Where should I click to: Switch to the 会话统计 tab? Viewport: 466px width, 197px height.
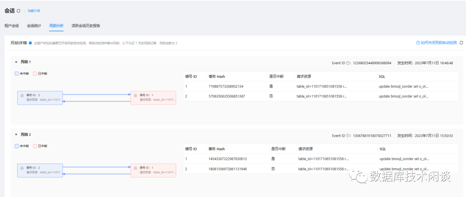[34, 25]
